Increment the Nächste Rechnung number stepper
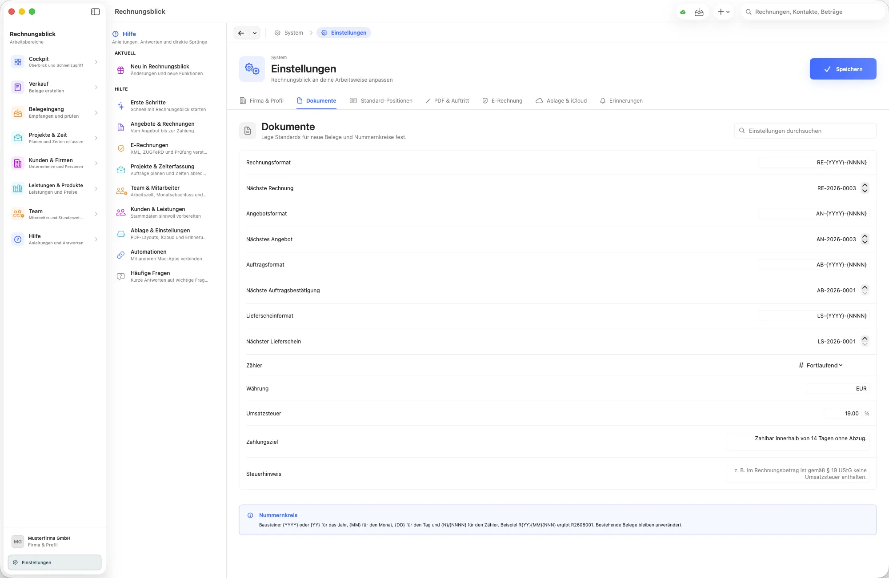This screenshot has height=578, width=889. pyautogui.click(x=865, y=185)
